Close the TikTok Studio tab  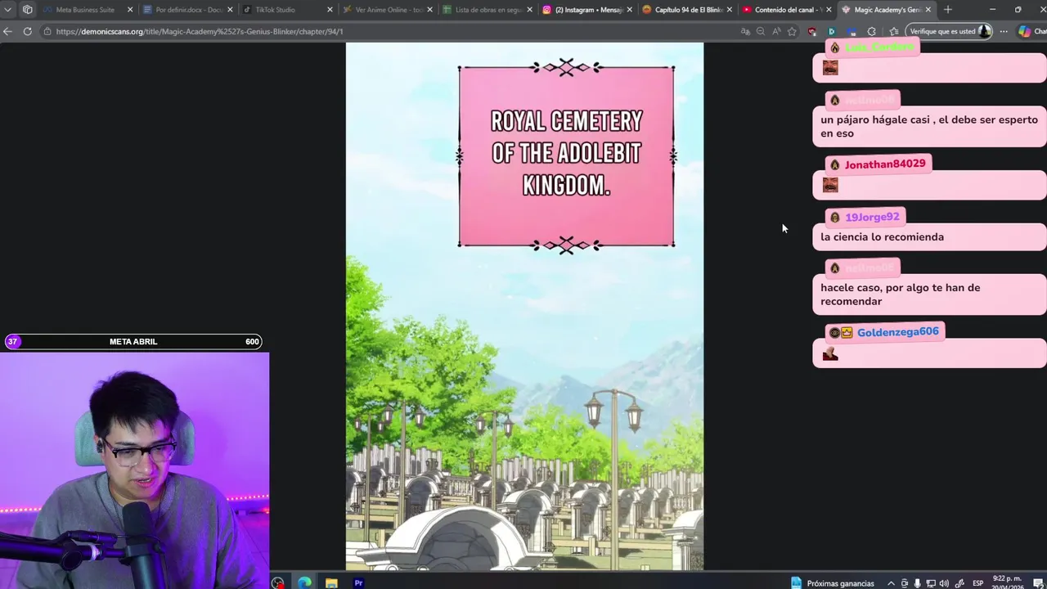click(x=330, y=10)
